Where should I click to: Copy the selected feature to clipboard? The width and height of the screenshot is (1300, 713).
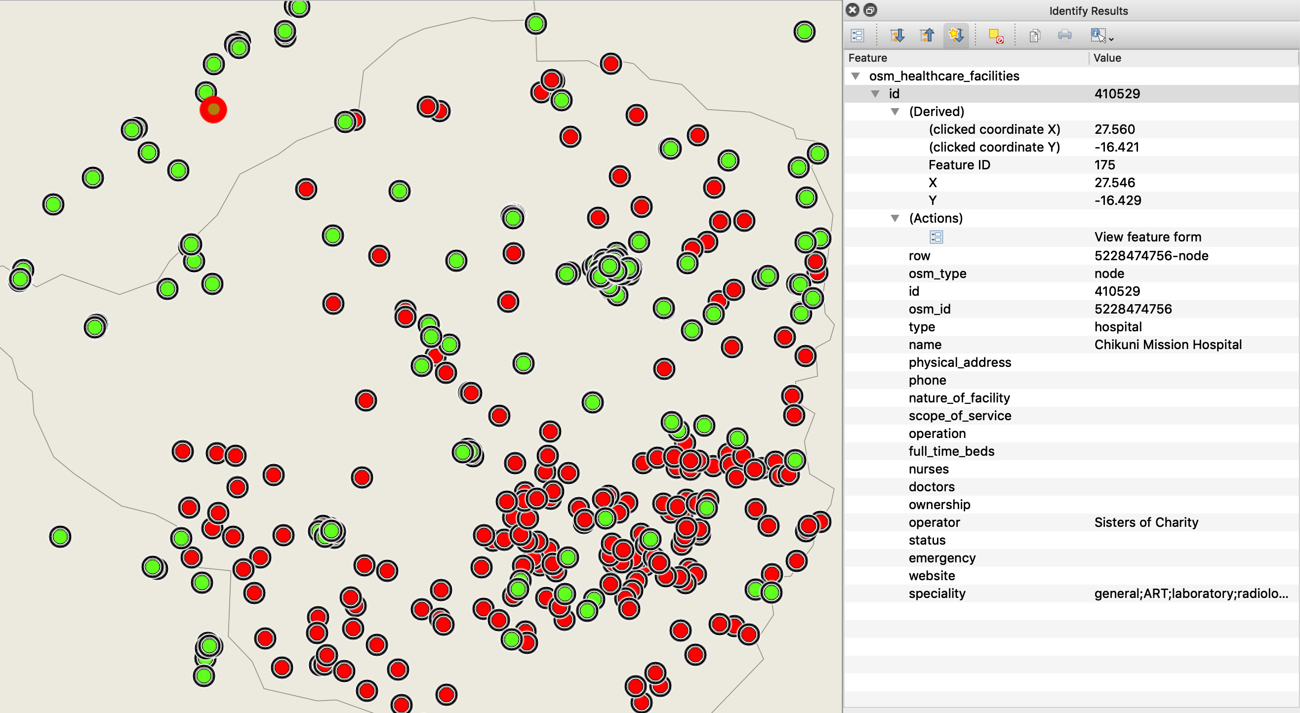[1035, 36]
